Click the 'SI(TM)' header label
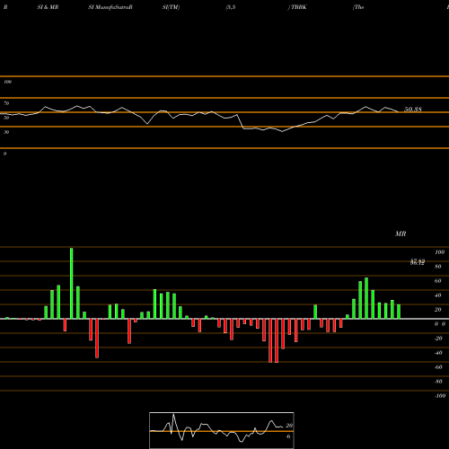The width and height of the screenshot is (449, 449). [x=171, y=7]
